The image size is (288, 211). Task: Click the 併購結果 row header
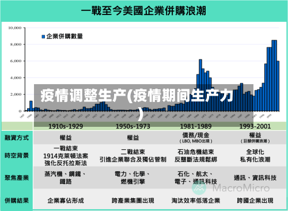(x=17, y=201)
